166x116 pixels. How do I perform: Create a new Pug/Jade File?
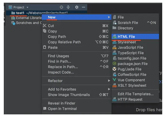(x=135, y=69)
